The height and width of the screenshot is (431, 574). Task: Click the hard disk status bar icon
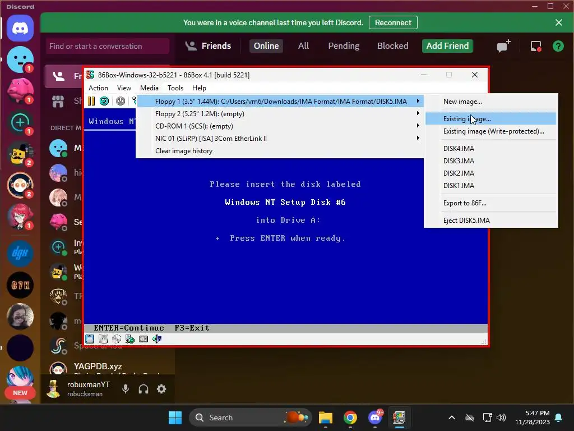143,339
